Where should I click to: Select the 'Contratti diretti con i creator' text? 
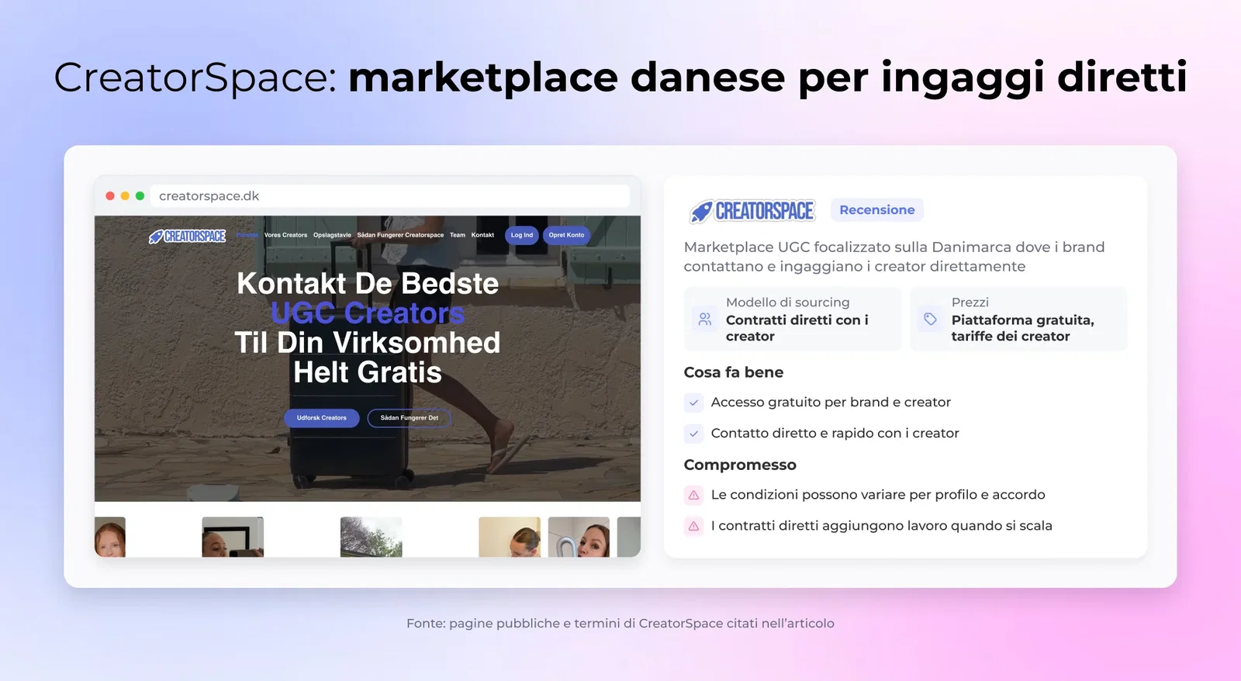click(x=797, y=328)
